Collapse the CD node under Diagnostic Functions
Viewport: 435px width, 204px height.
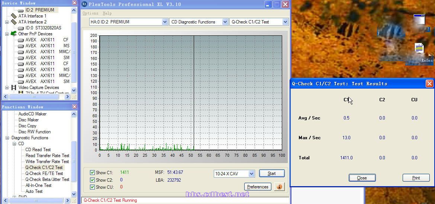point(14,144)
